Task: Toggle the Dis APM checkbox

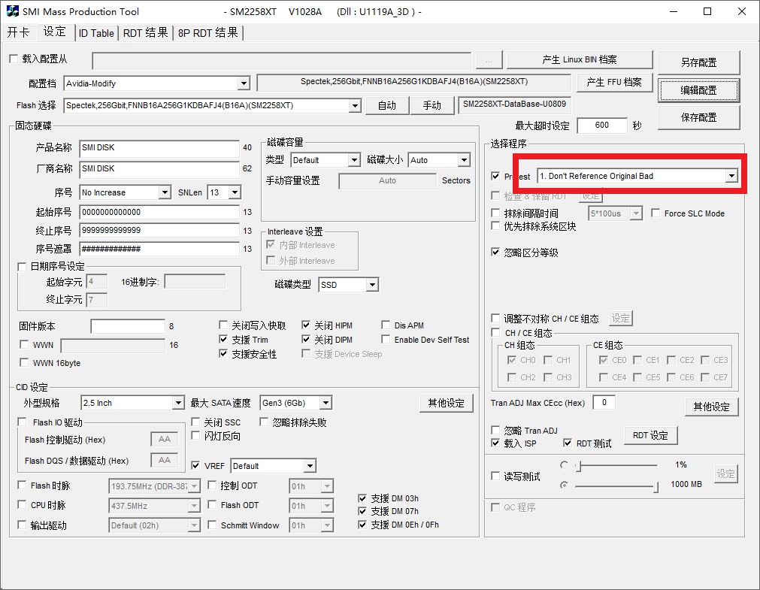Action: point(386,325)
